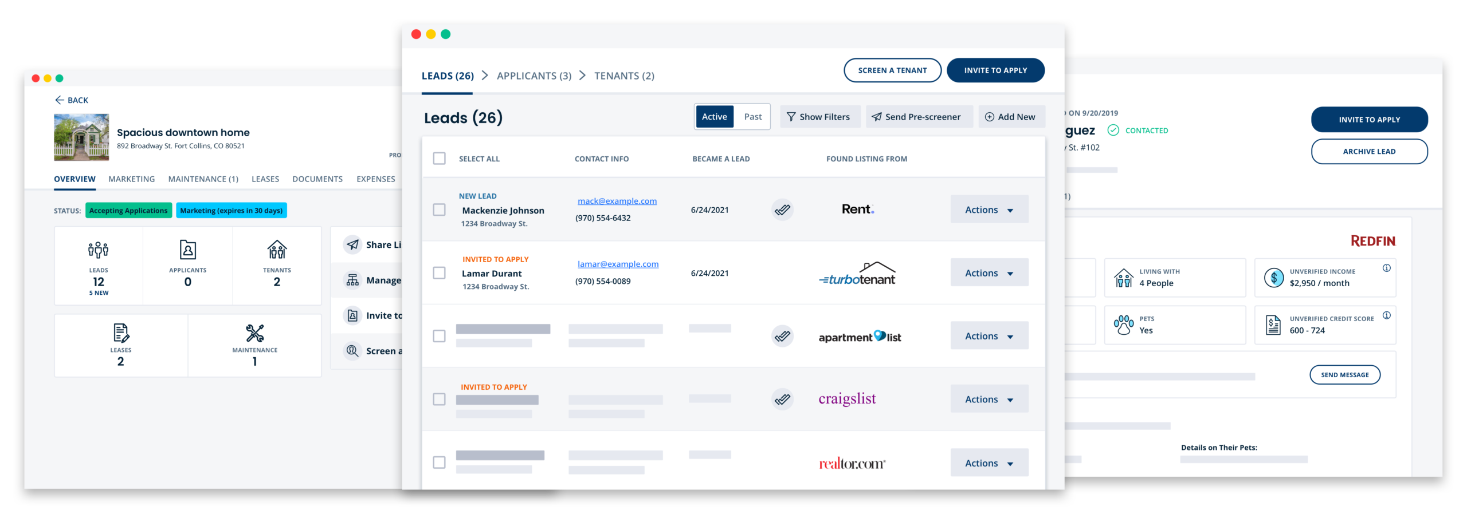Tick the checkbox in craigslist row

(439, 399)
